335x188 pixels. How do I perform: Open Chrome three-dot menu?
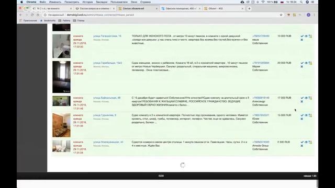(314, 15)
